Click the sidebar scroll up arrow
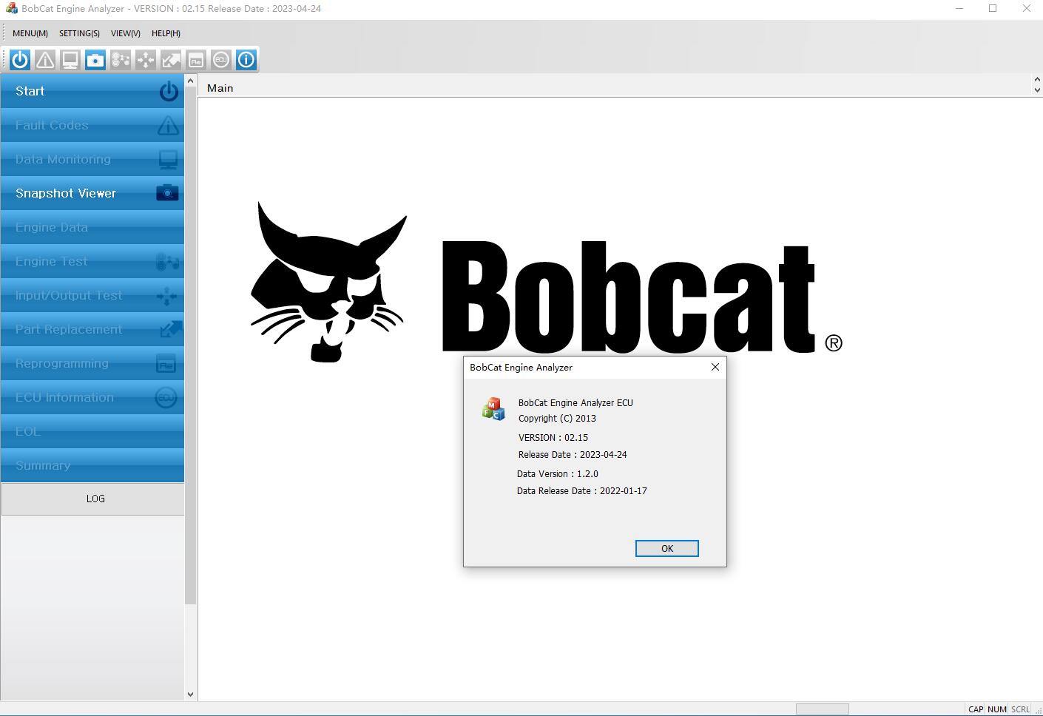Image resolution: width=1043 pixels, height=716 pixels. (x=190, y=81)
